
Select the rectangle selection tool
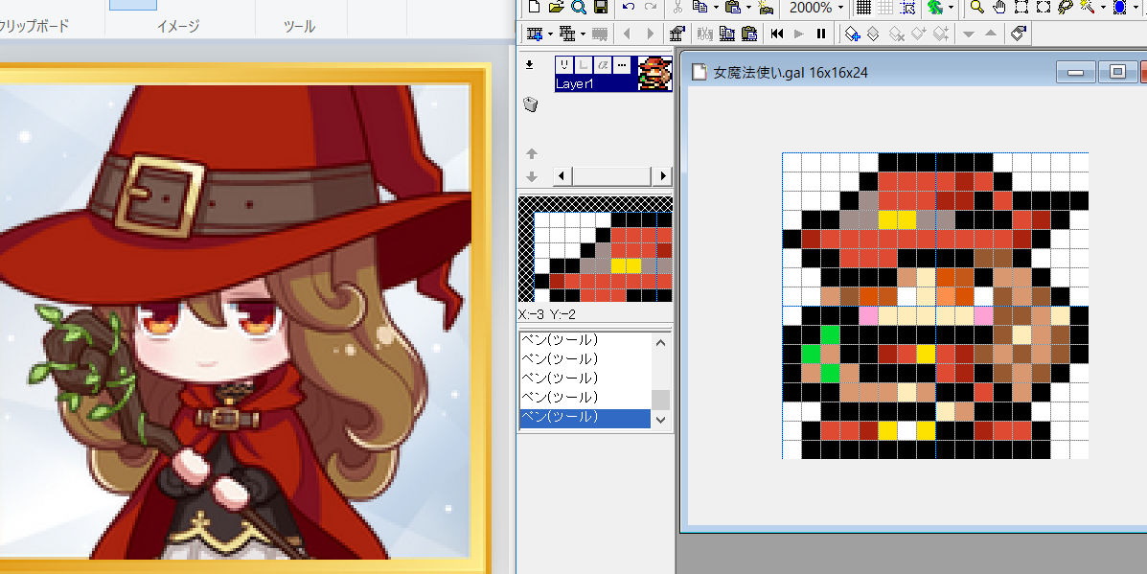(1021, 8)
